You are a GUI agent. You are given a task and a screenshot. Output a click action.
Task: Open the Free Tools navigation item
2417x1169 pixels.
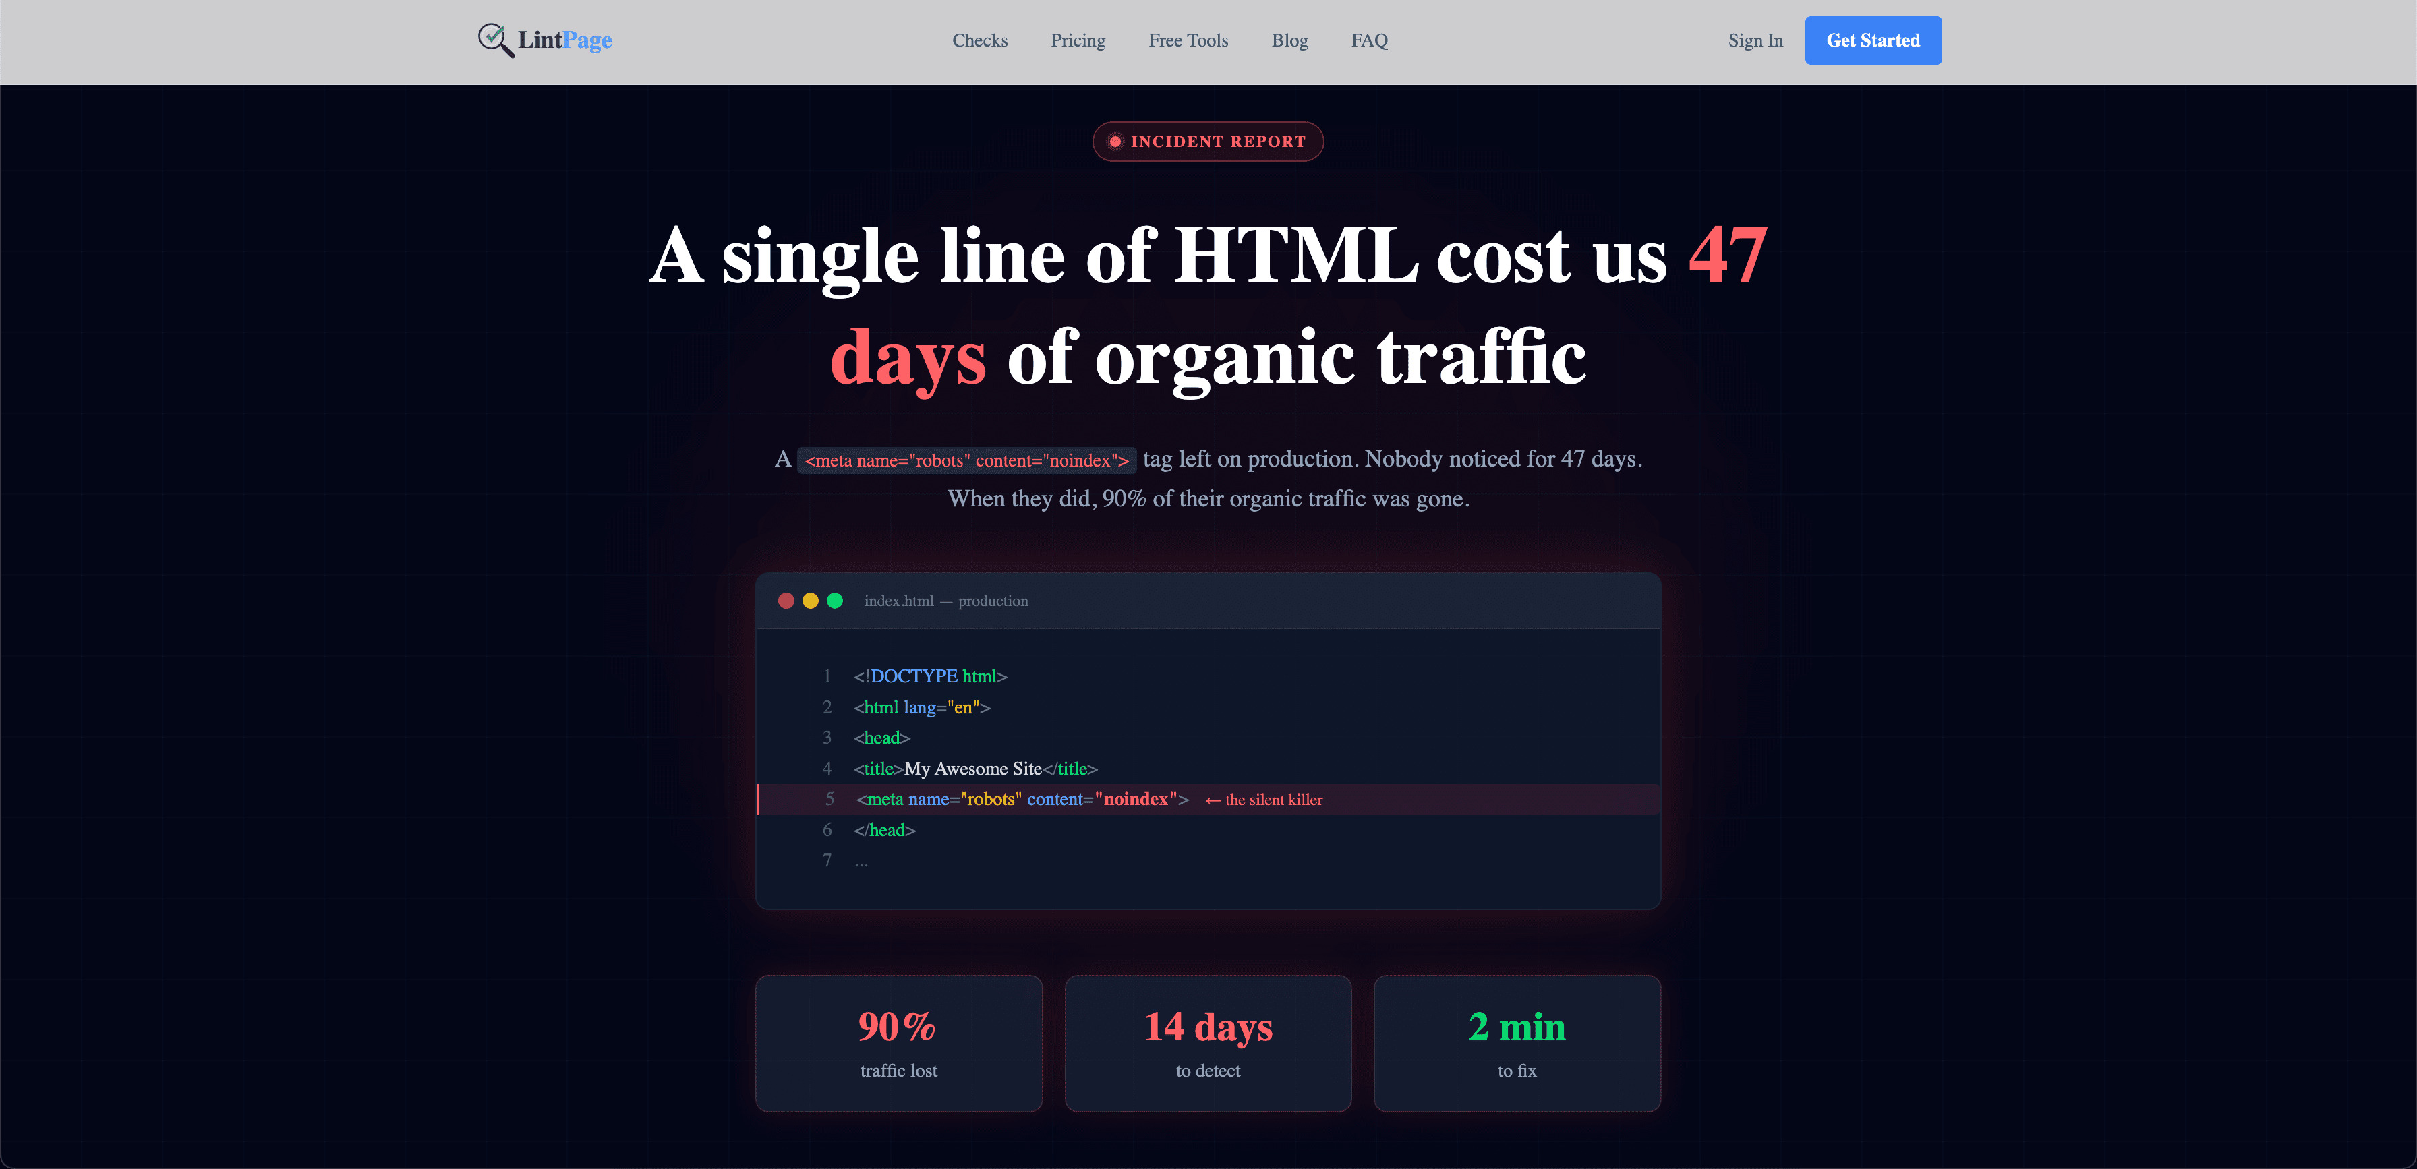[x=1188, y=40]
